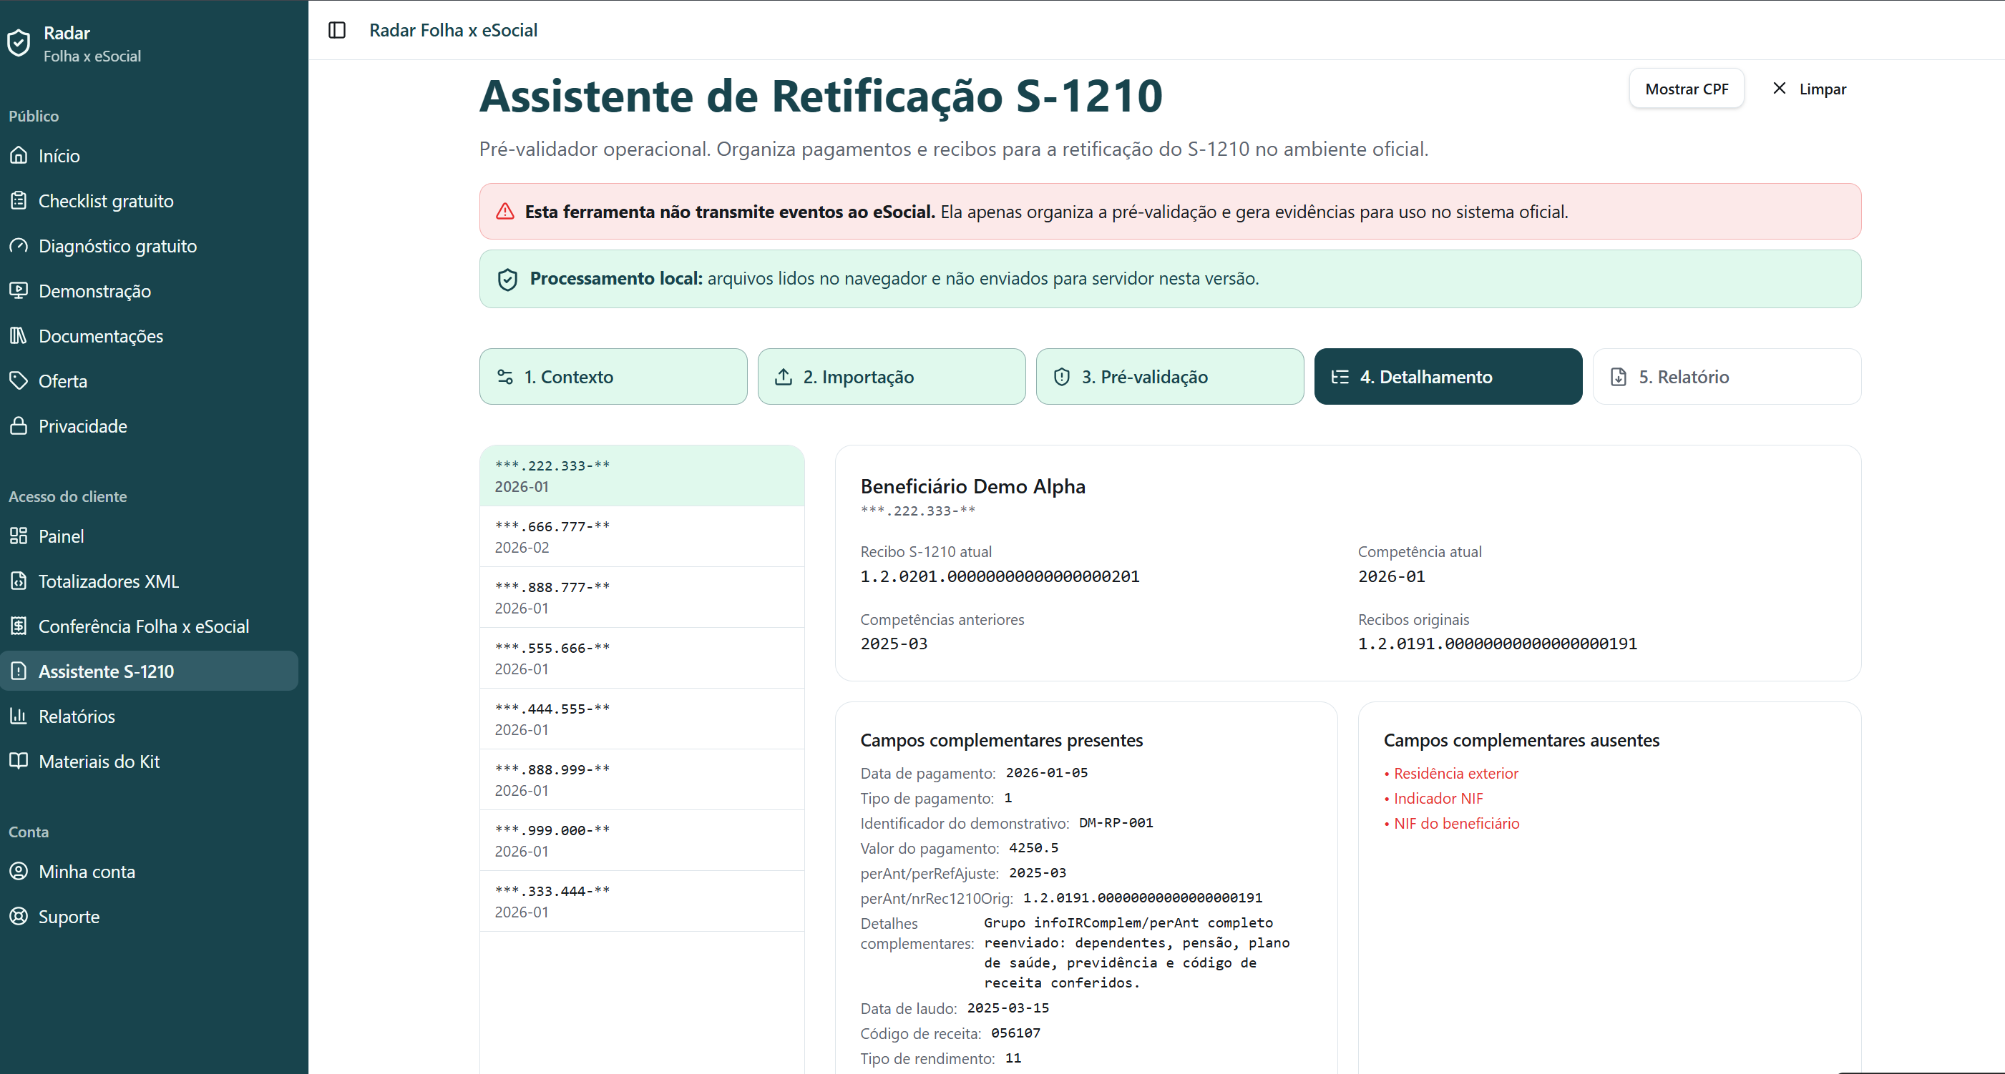Click the Radar shield logo

[19, 43]
